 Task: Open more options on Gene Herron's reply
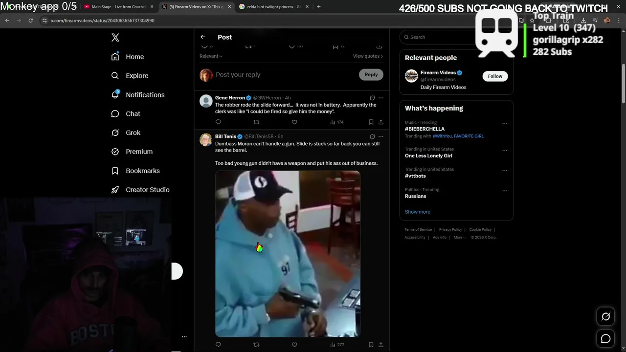pos(381,98)
